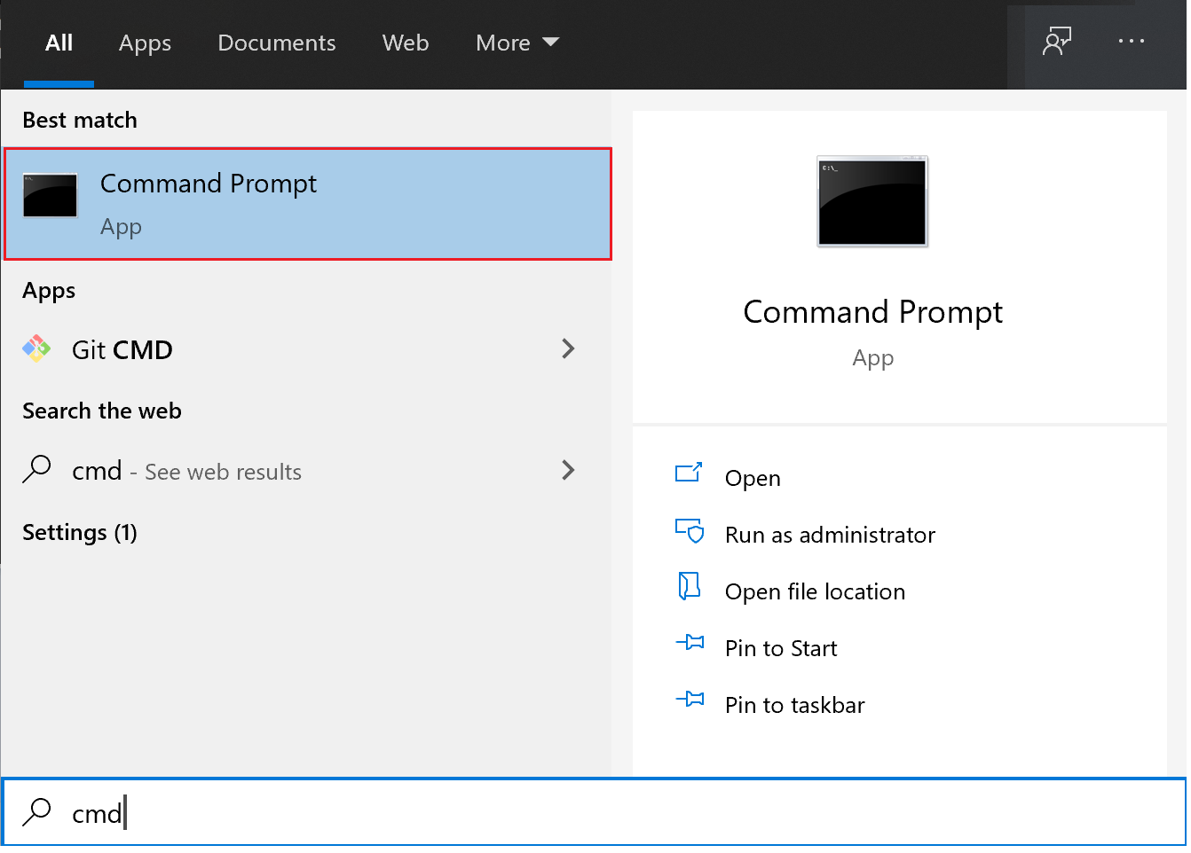The image size is (1191, 853).
Task: Open the More dropdown
Action: tap(517, 43)
